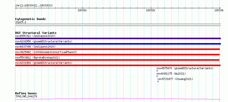The height and width of the screenshot is (102, 228).
Task: Click the 11p15.1 band label
Action: 21,22
